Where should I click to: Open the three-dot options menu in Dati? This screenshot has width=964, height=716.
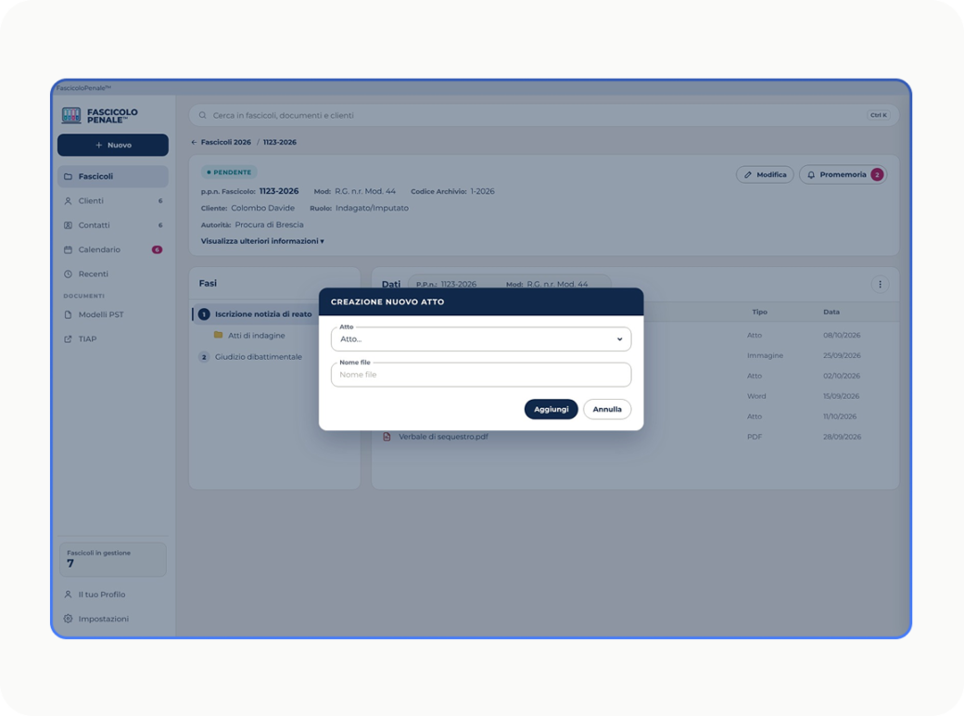tap(880, 284)
